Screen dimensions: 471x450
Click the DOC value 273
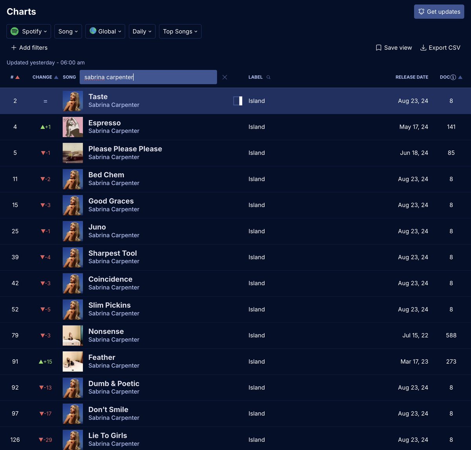coord(451,361)
